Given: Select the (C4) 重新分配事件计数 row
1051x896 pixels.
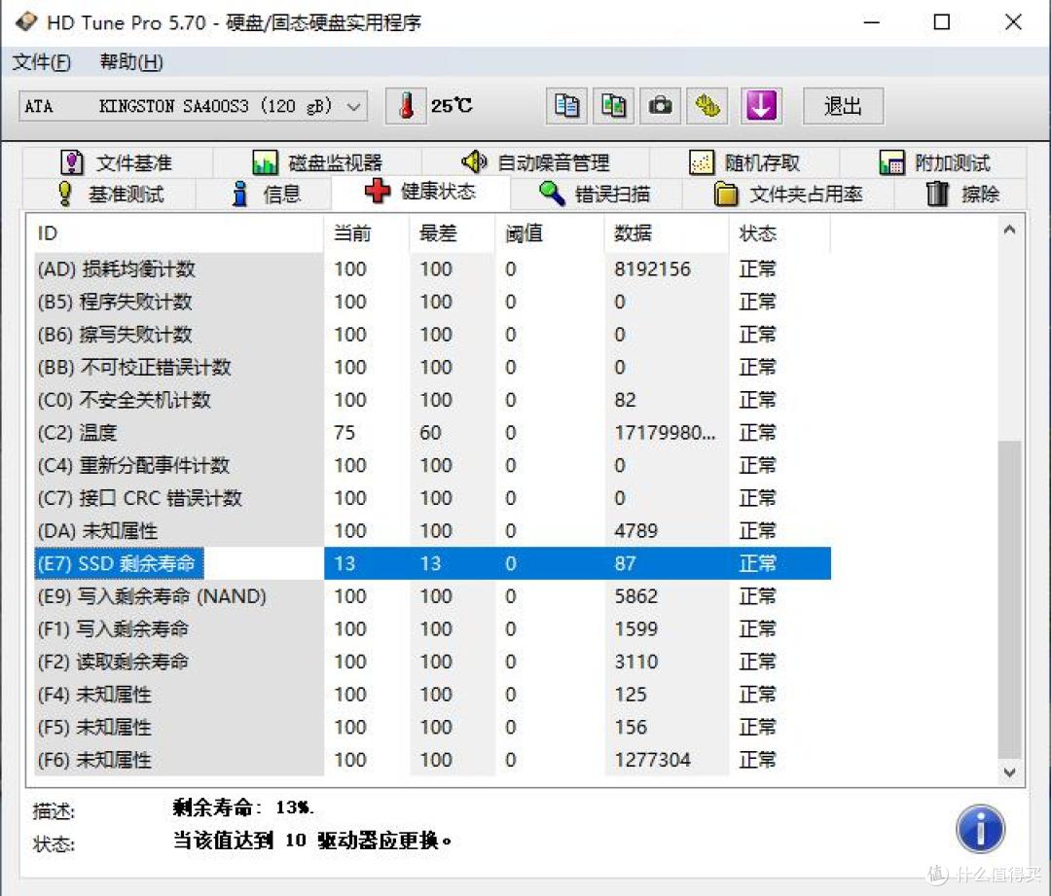Looking at the screenshot, I should pyautogui.click(x=432, y=465).
